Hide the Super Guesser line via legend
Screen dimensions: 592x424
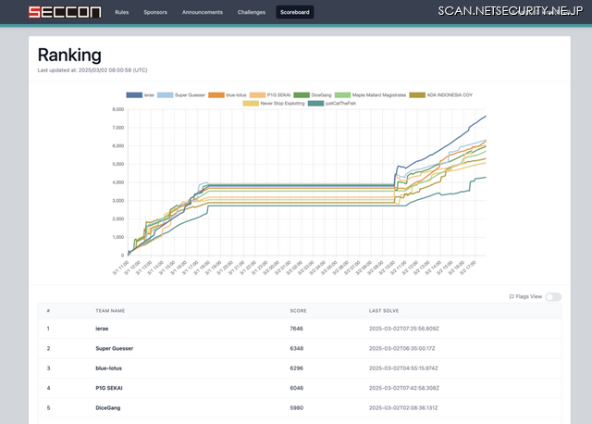point(186,94)
